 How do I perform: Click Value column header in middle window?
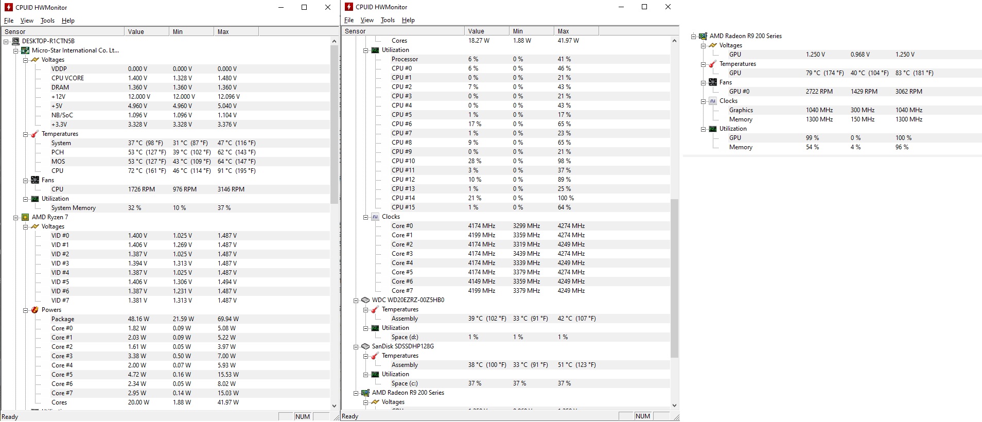487,31
